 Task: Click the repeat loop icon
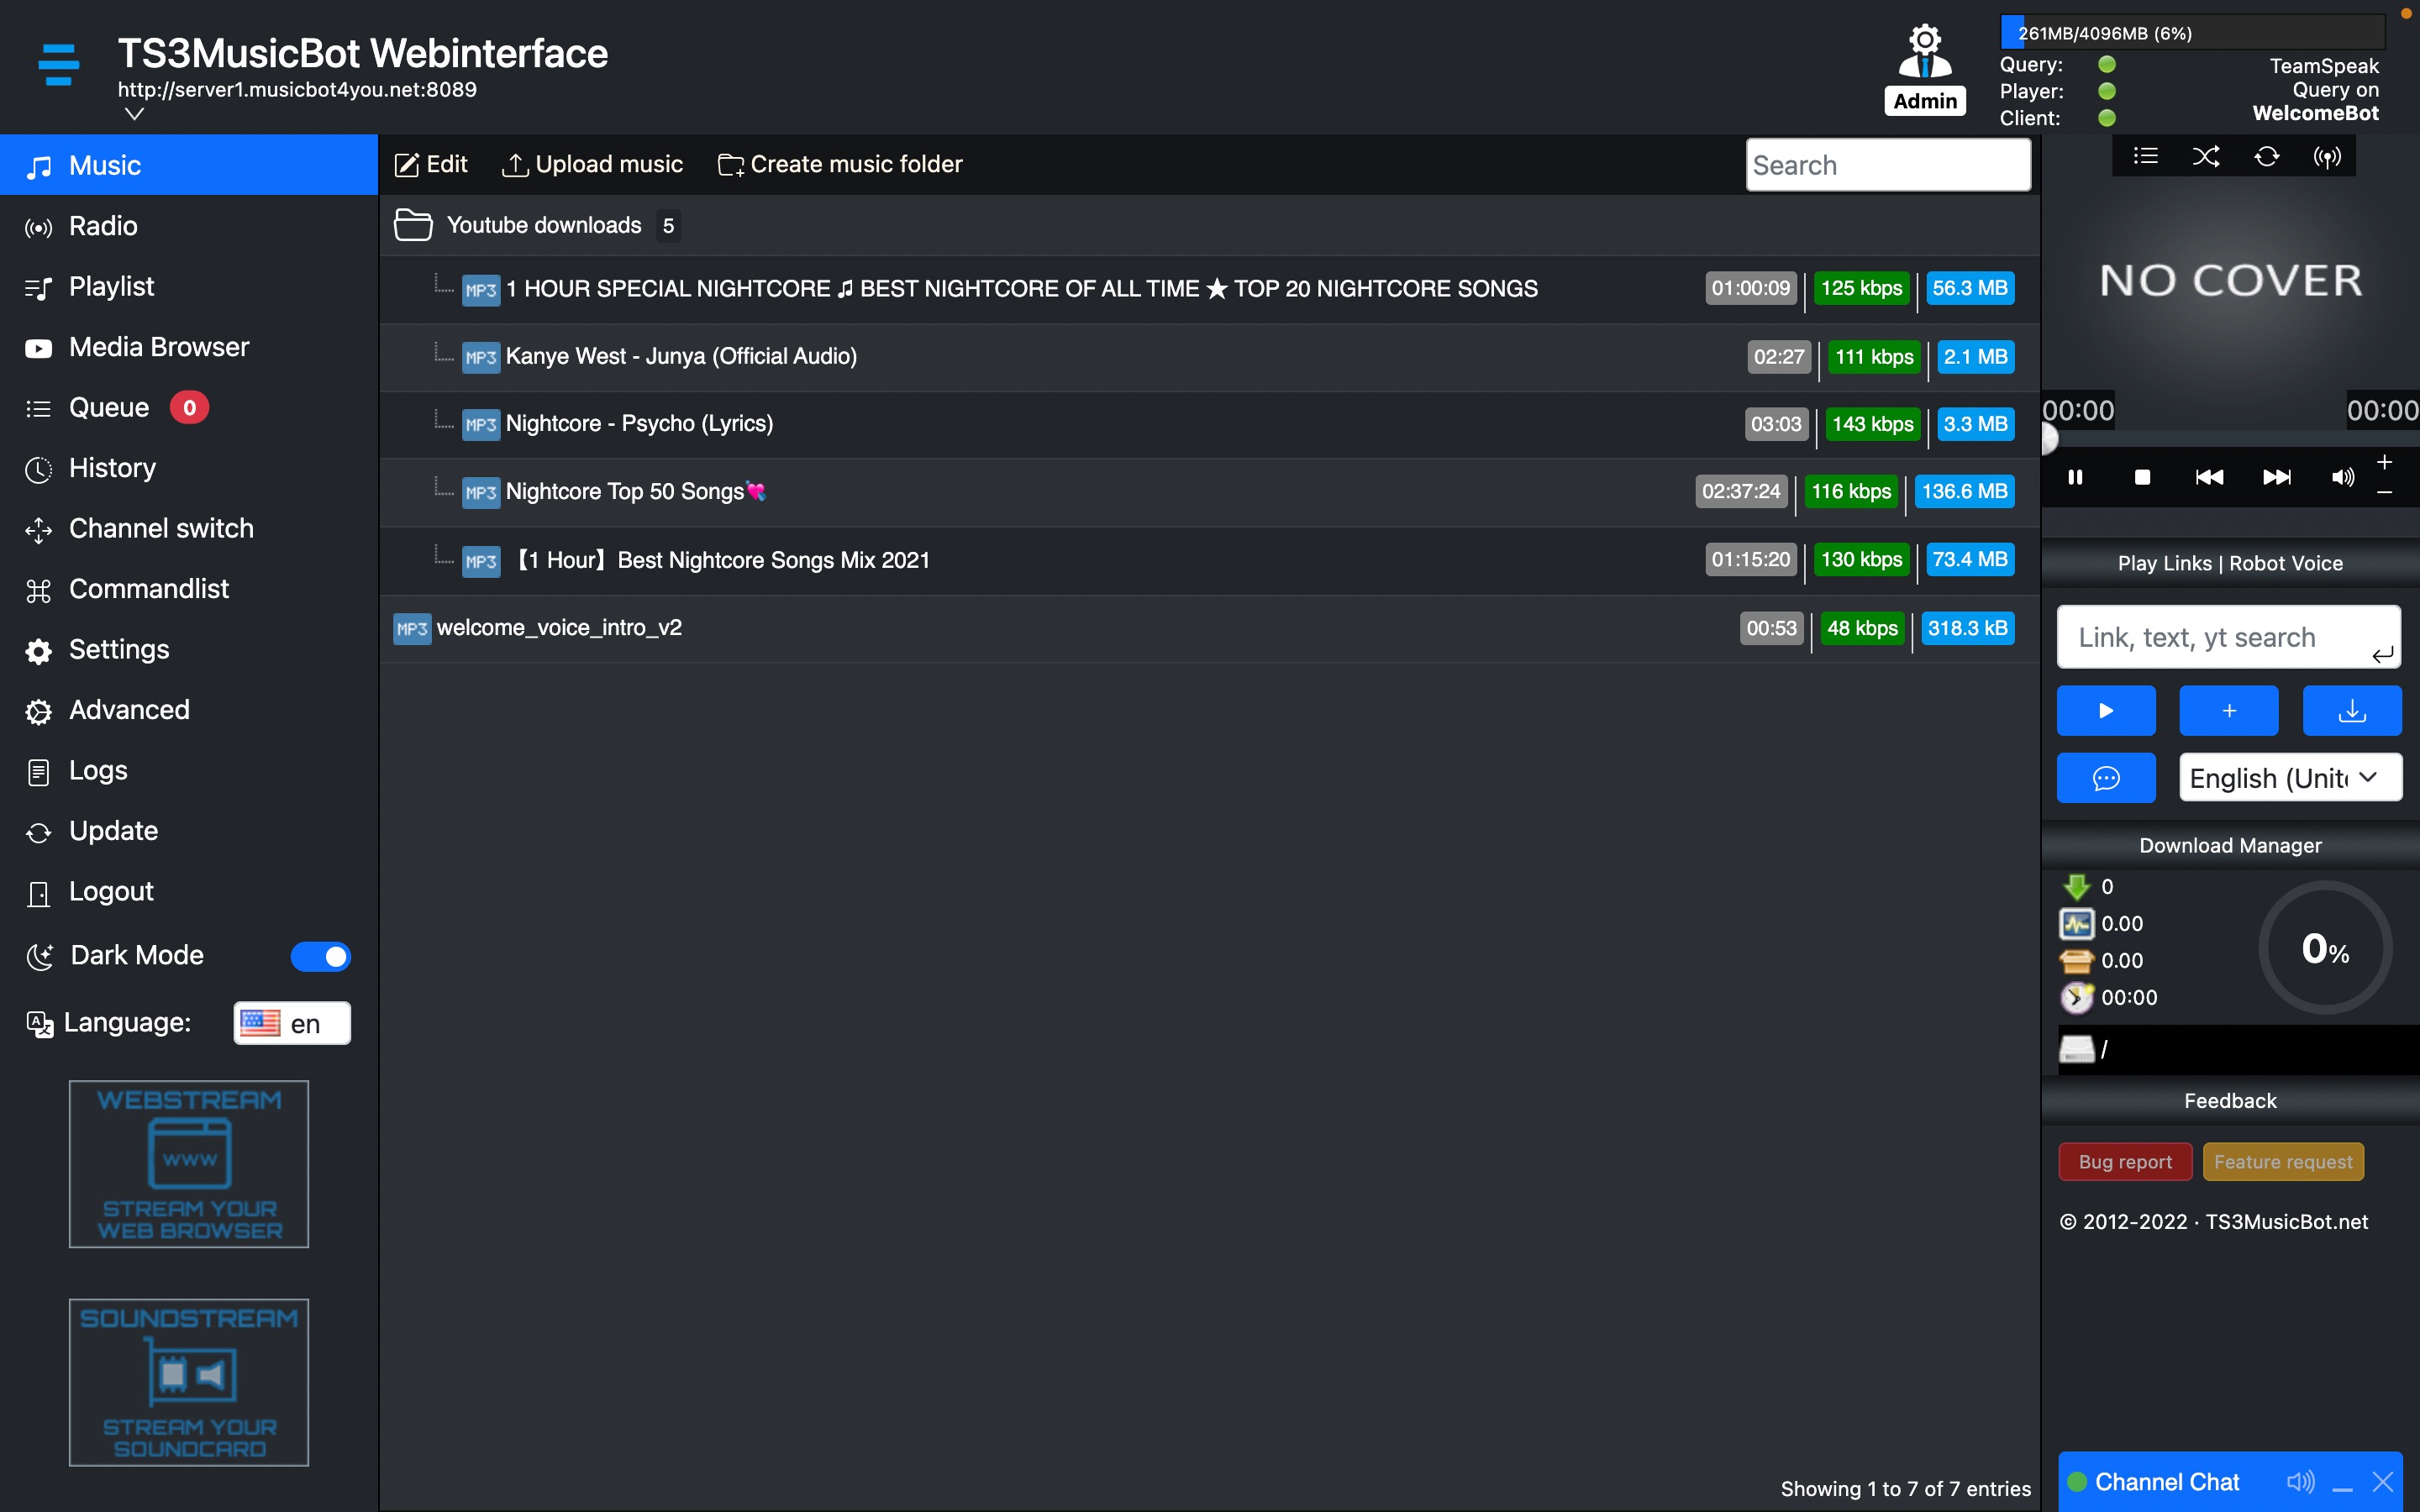pos(2266,156)
